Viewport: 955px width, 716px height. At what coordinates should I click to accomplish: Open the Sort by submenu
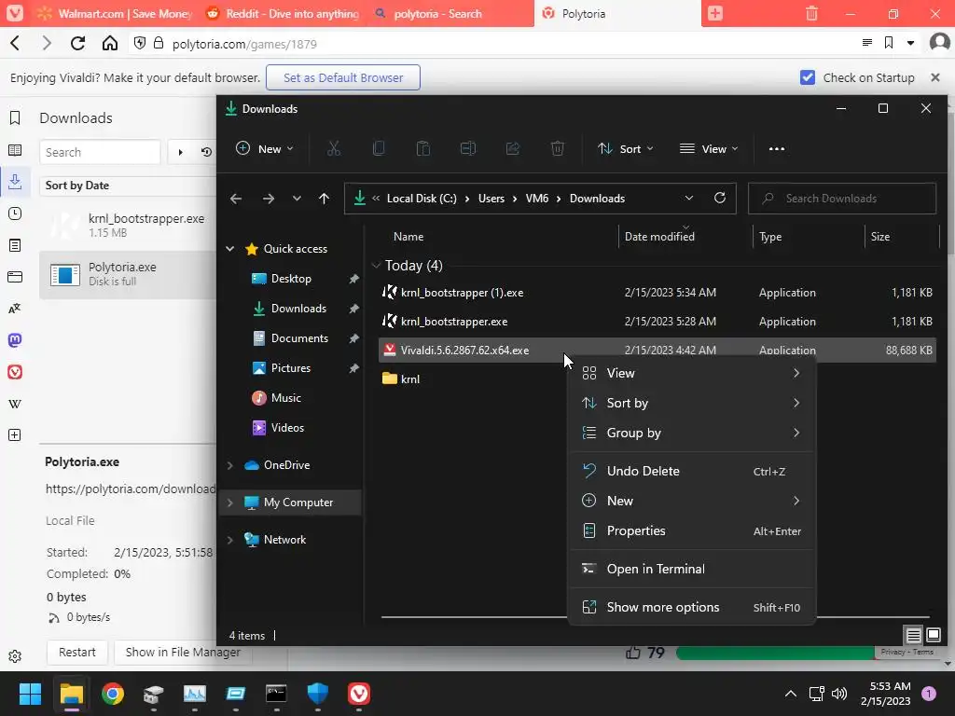coord(691,403)
